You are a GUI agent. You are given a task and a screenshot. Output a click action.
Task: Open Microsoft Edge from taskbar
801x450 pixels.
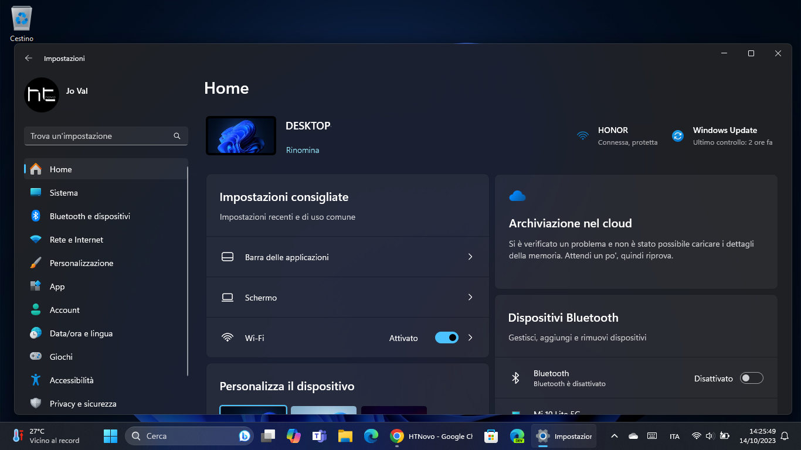(371, 436)
